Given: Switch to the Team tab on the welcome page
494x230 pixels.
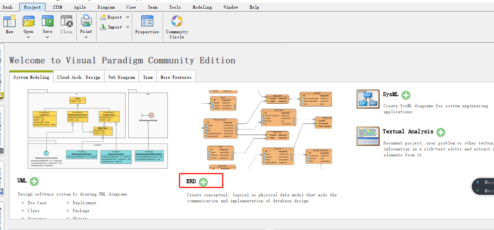Looking at the screenshot, I should coord(148,77).
